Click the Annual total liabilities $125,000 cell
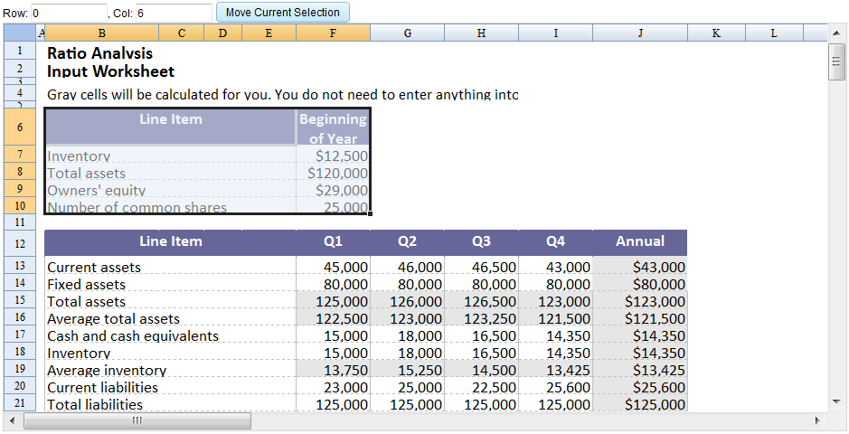This screenshot has height=434, width=849. coord(640,403)
